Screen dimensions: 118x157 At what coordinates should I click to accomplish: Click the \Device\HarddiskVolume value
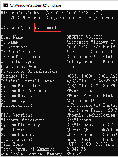(92, 130)
